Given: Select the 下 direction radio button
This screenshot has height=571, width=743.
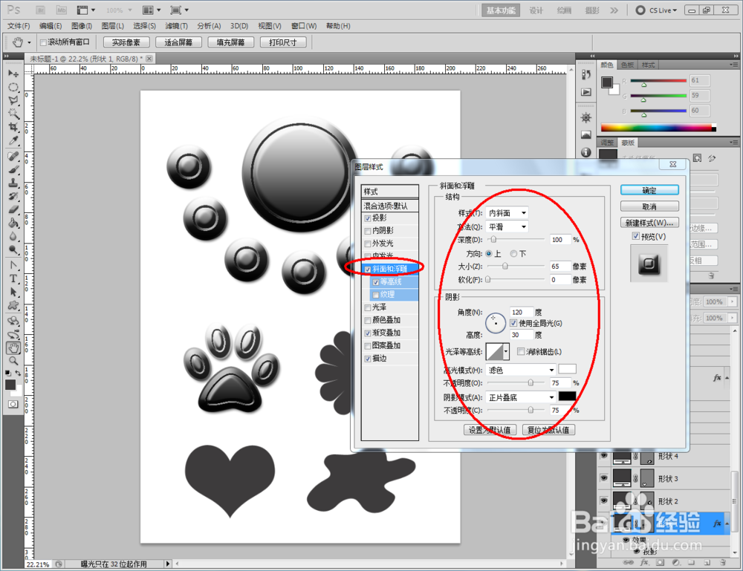Looking at the screenshot, I should pos(513,254).
